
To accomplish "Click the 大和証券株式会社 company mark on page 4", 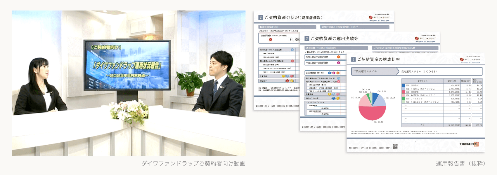I will (468, 144).
